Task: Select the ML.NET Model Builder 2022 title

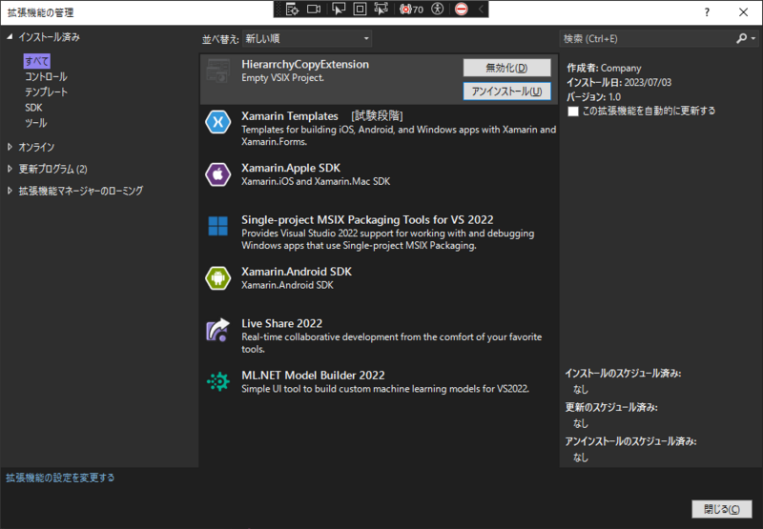Action: coord(313,376)
